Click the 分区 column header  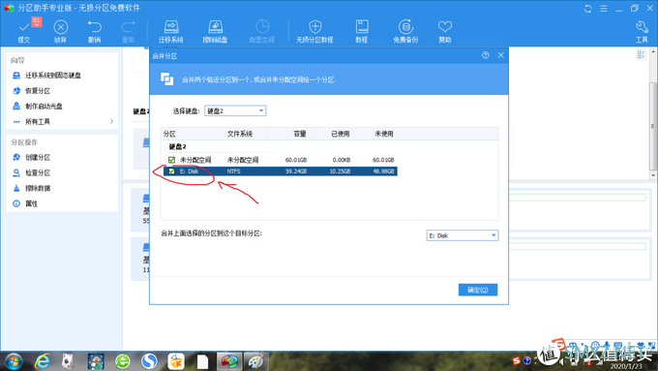click(x=169, y=134)
